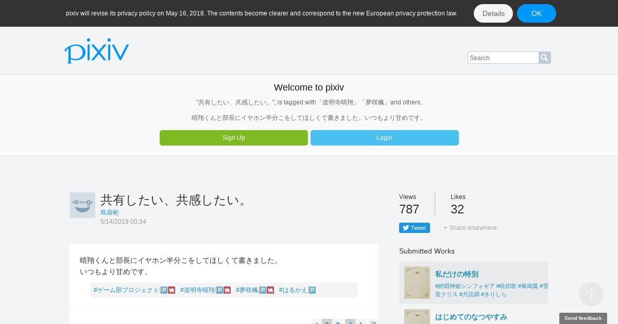Open tag #ゲーム部プロジェクト
The image size is (618, 324).
tap(126, 290)
